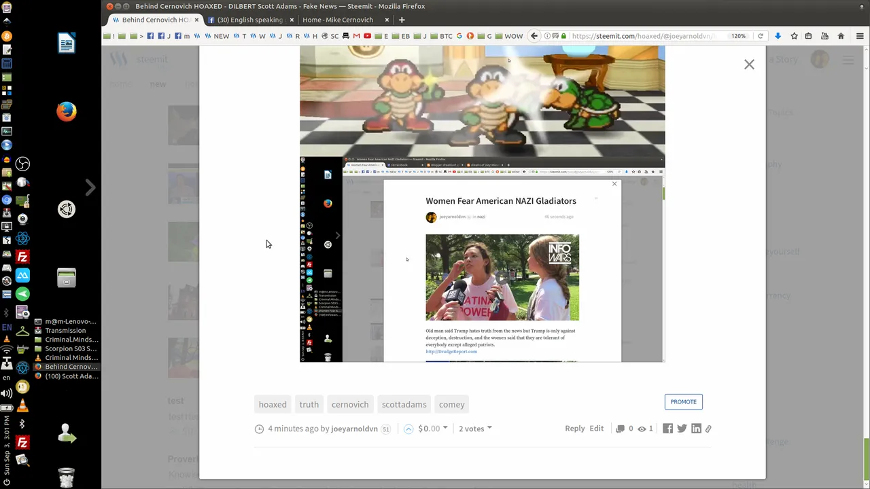Expand the 2 votes dropdown
The image size is (870, 489).
tap(475, 429)
